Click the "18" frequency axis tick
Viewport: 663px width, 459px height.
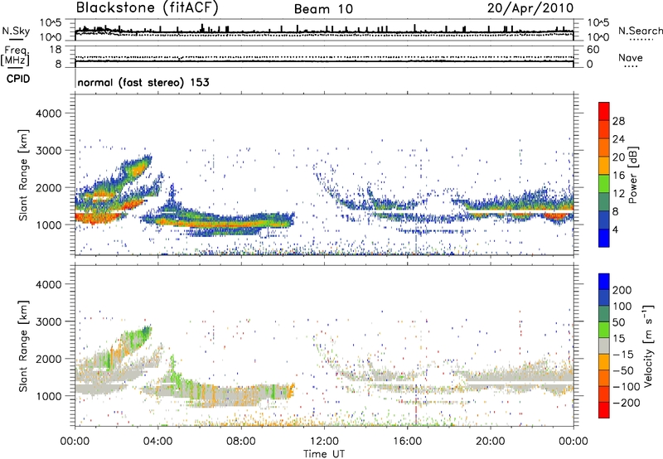pyautogui.click(x=56, y=50)
